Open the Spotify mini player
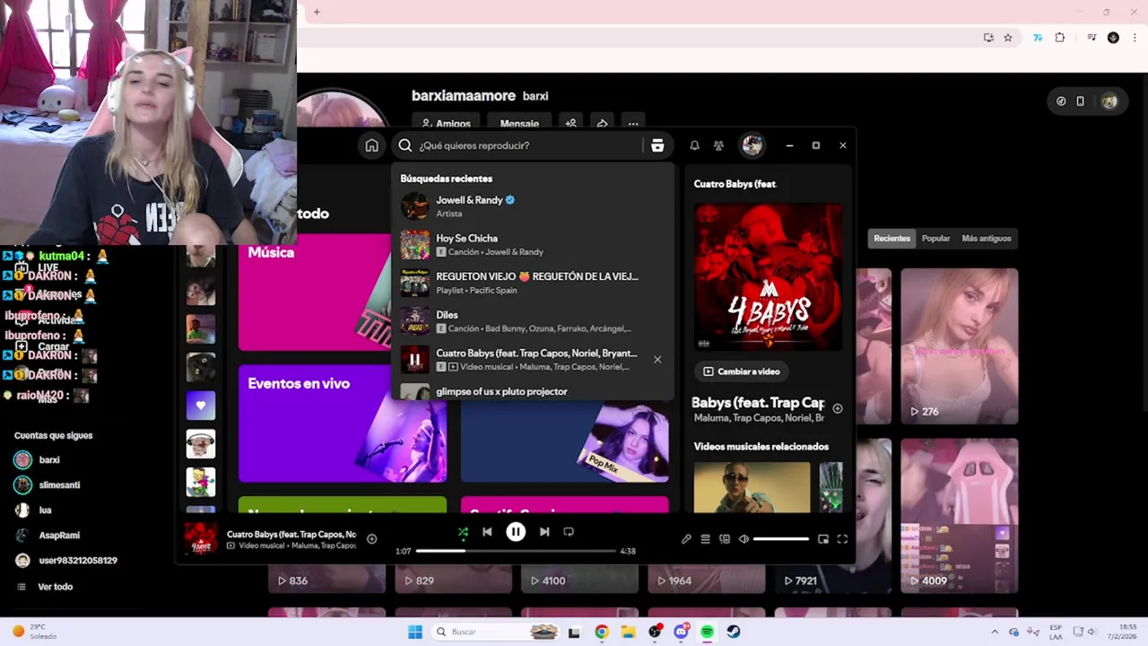The height and width of the screenshot is (646, 1148). pyautogui.click(x=823, y=539)
